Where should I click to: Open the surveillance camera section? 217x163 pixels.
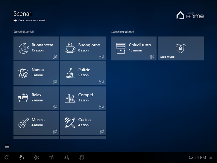pyautogui.click(x=66, y=158)
